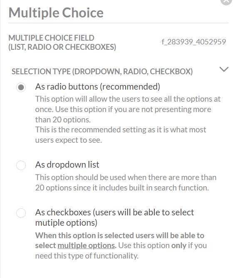Click the 'Selection Type (Dropdown, Radio, Checkbox)' header
Screen dimensions: 240x278
(x=102, y=71)
